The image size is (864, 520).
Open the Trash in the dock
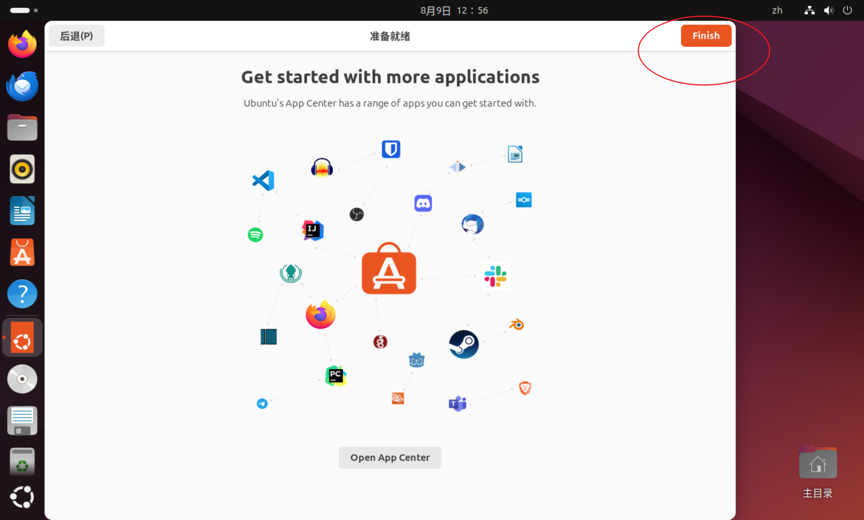point(22,462)
